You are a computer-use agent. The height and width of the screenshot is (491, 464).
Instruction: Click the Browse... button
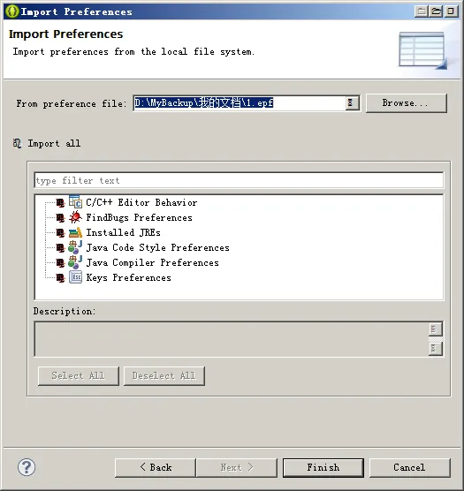click(x=406, y=103)
